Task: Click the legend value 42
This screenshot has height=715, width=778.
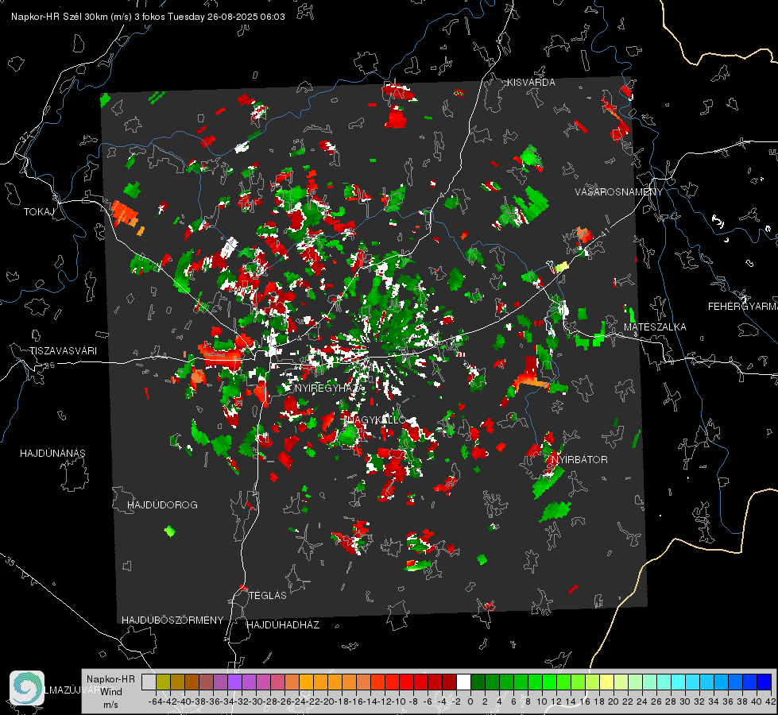Action: coord(771,701)
